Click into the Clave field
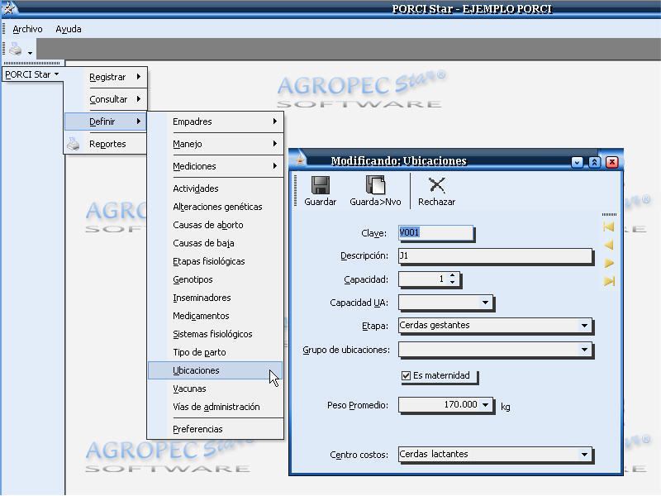This screenshot has height=496, width=661. [x=436, y=232]
